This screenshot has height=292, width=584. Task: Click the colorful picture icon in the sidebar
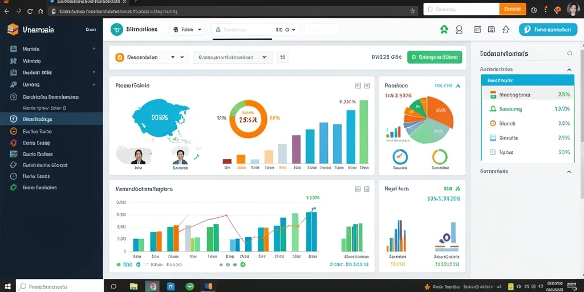coord(14,154)
